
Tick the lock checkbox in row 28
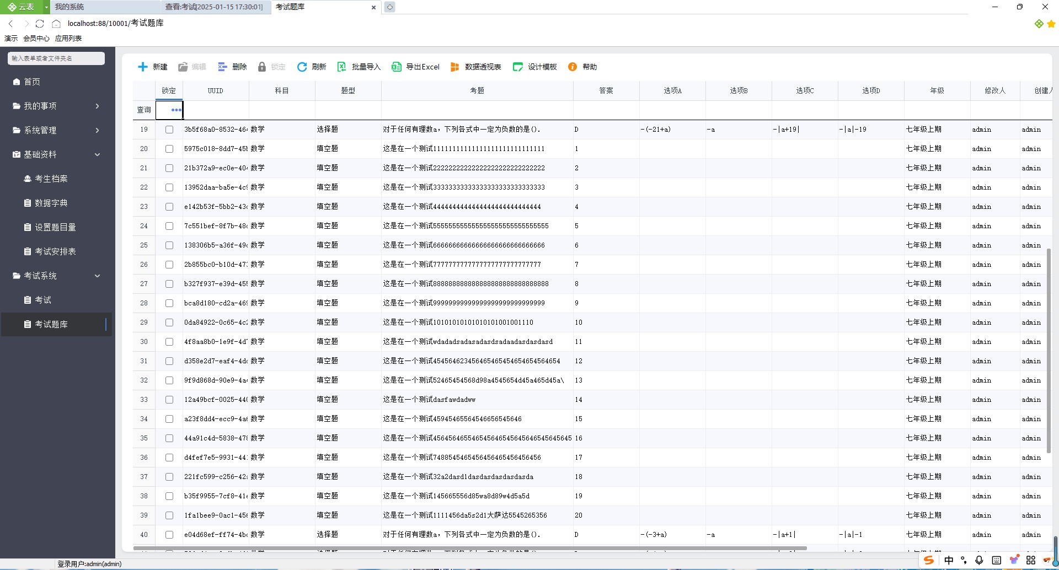(169, 303)
